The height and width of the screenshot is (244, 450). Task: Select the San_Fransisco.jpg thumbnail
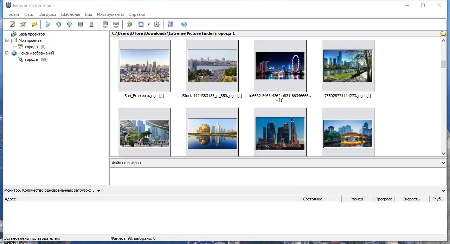[x=144, y=66]
